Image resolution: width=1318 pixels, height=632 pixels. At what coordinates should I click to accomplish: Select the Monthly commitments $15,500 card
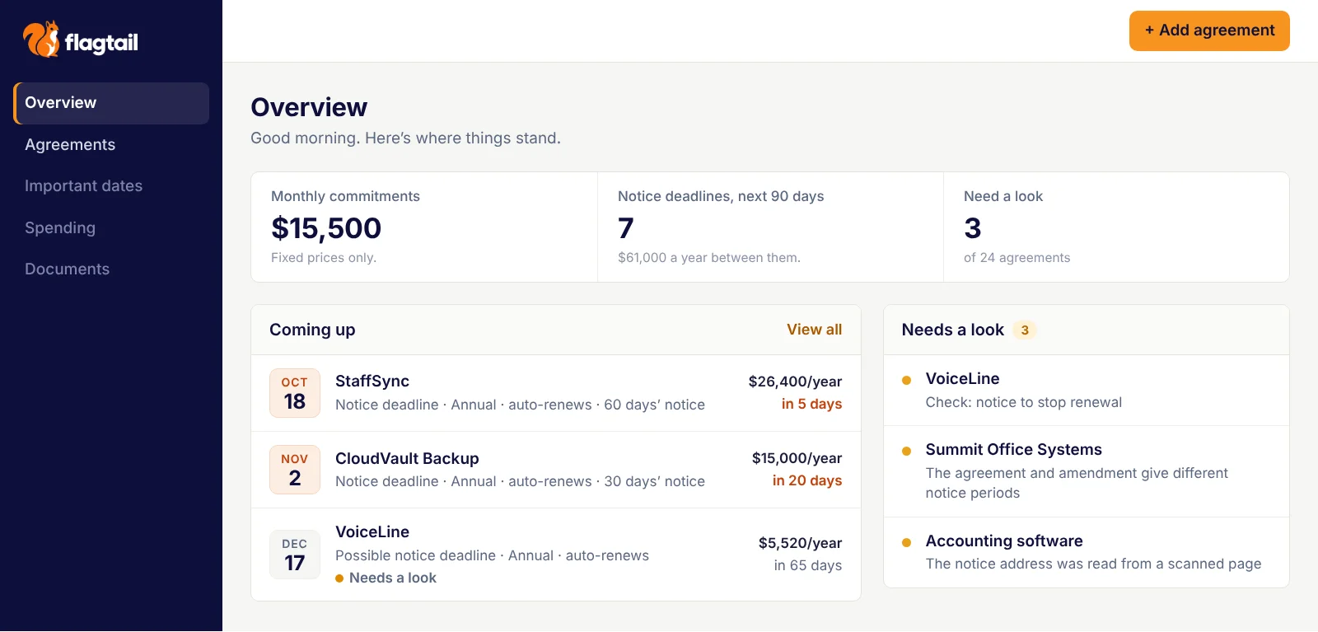point(424,227)
